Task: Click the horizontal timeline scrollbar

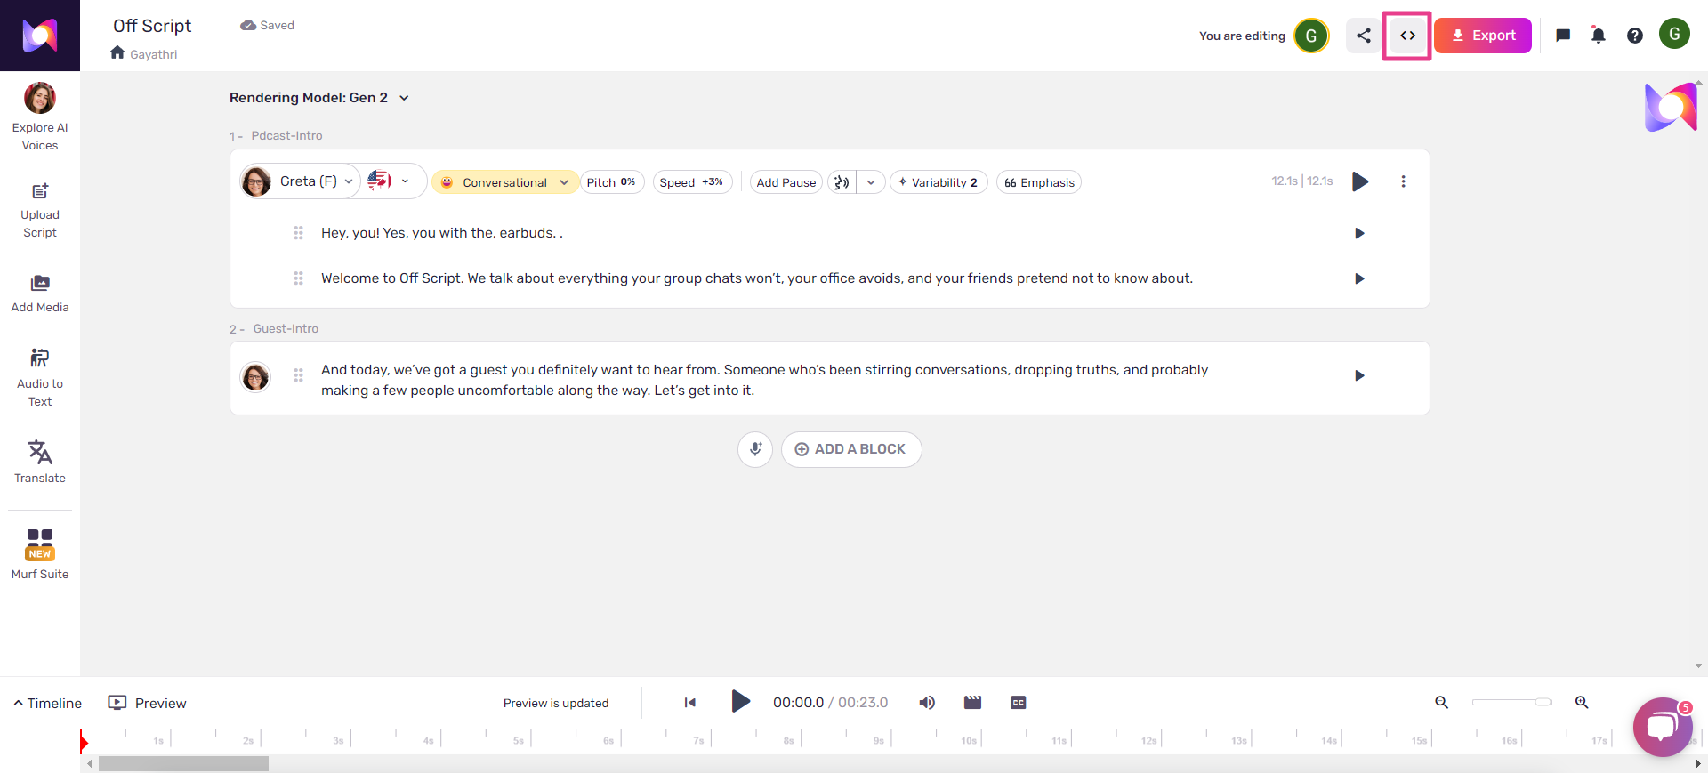Action: (183, 764)
